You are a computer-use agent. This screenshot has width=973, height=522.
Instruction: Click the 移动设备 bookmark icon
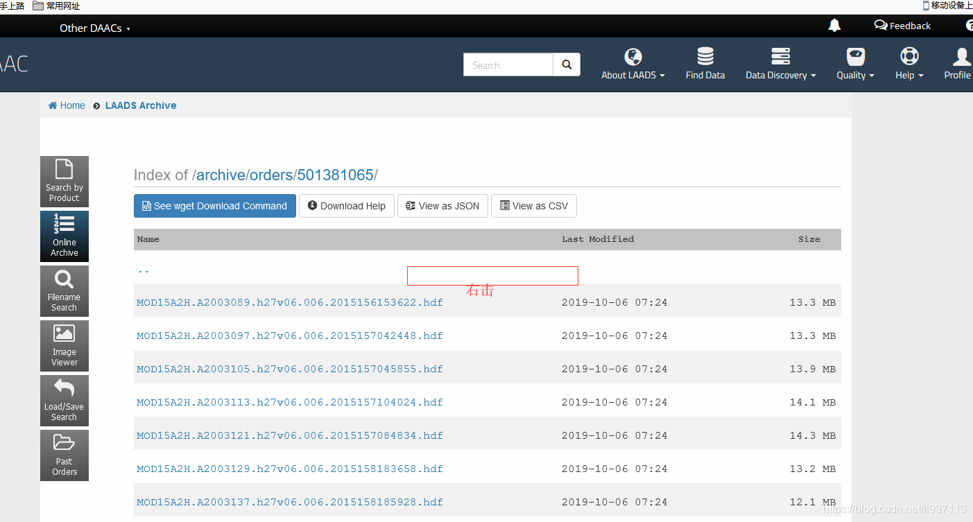coord(926,6)
